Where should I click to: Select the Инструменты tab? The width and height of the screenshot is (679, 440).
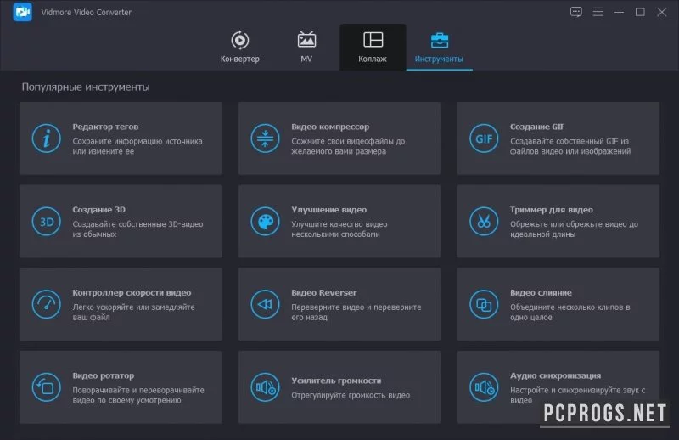(x=439, y=48)
